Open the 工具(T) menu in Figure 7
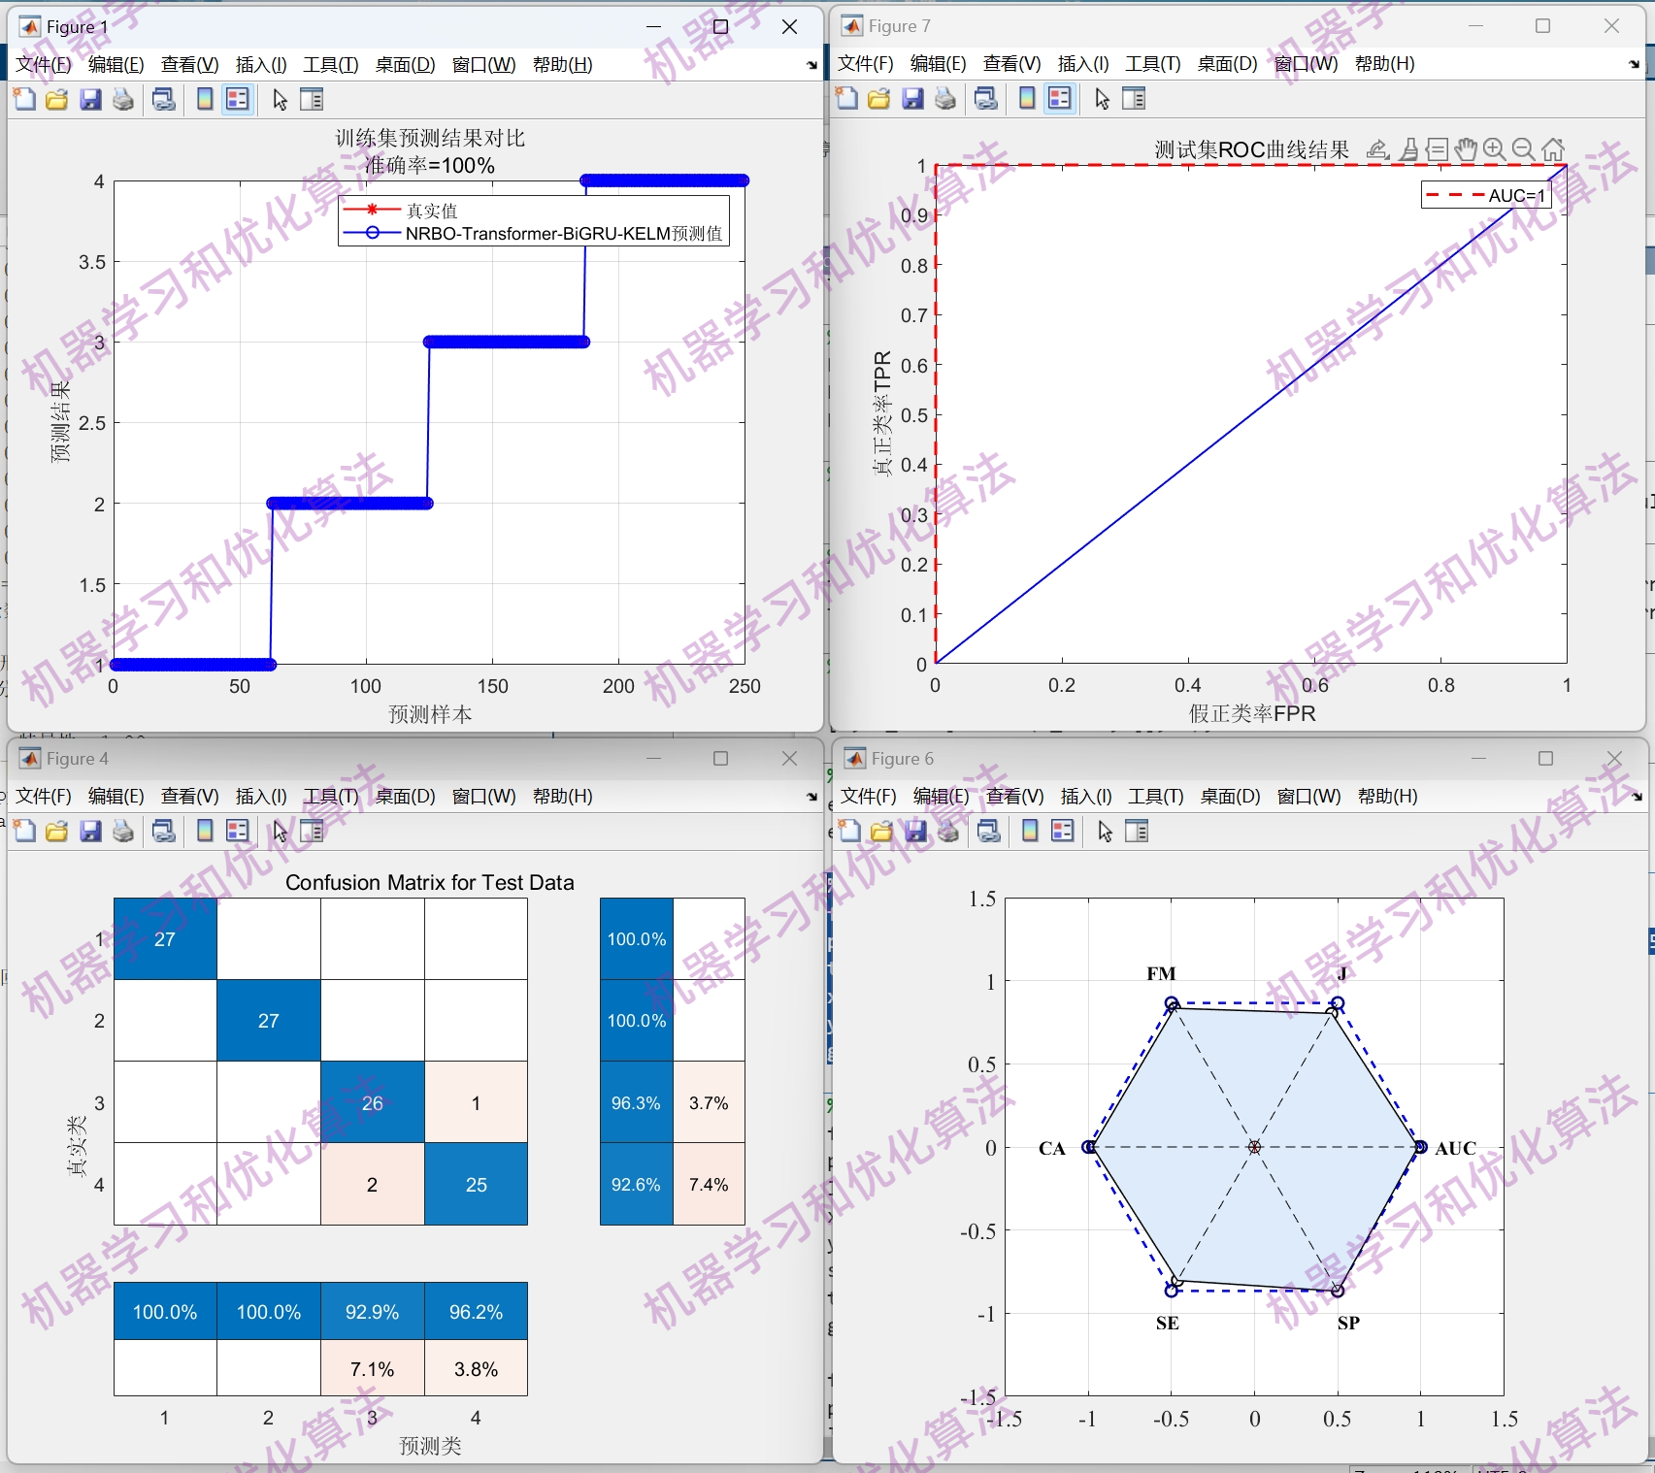This screenshot has width=1655, height=1473. coord(1153,64)
